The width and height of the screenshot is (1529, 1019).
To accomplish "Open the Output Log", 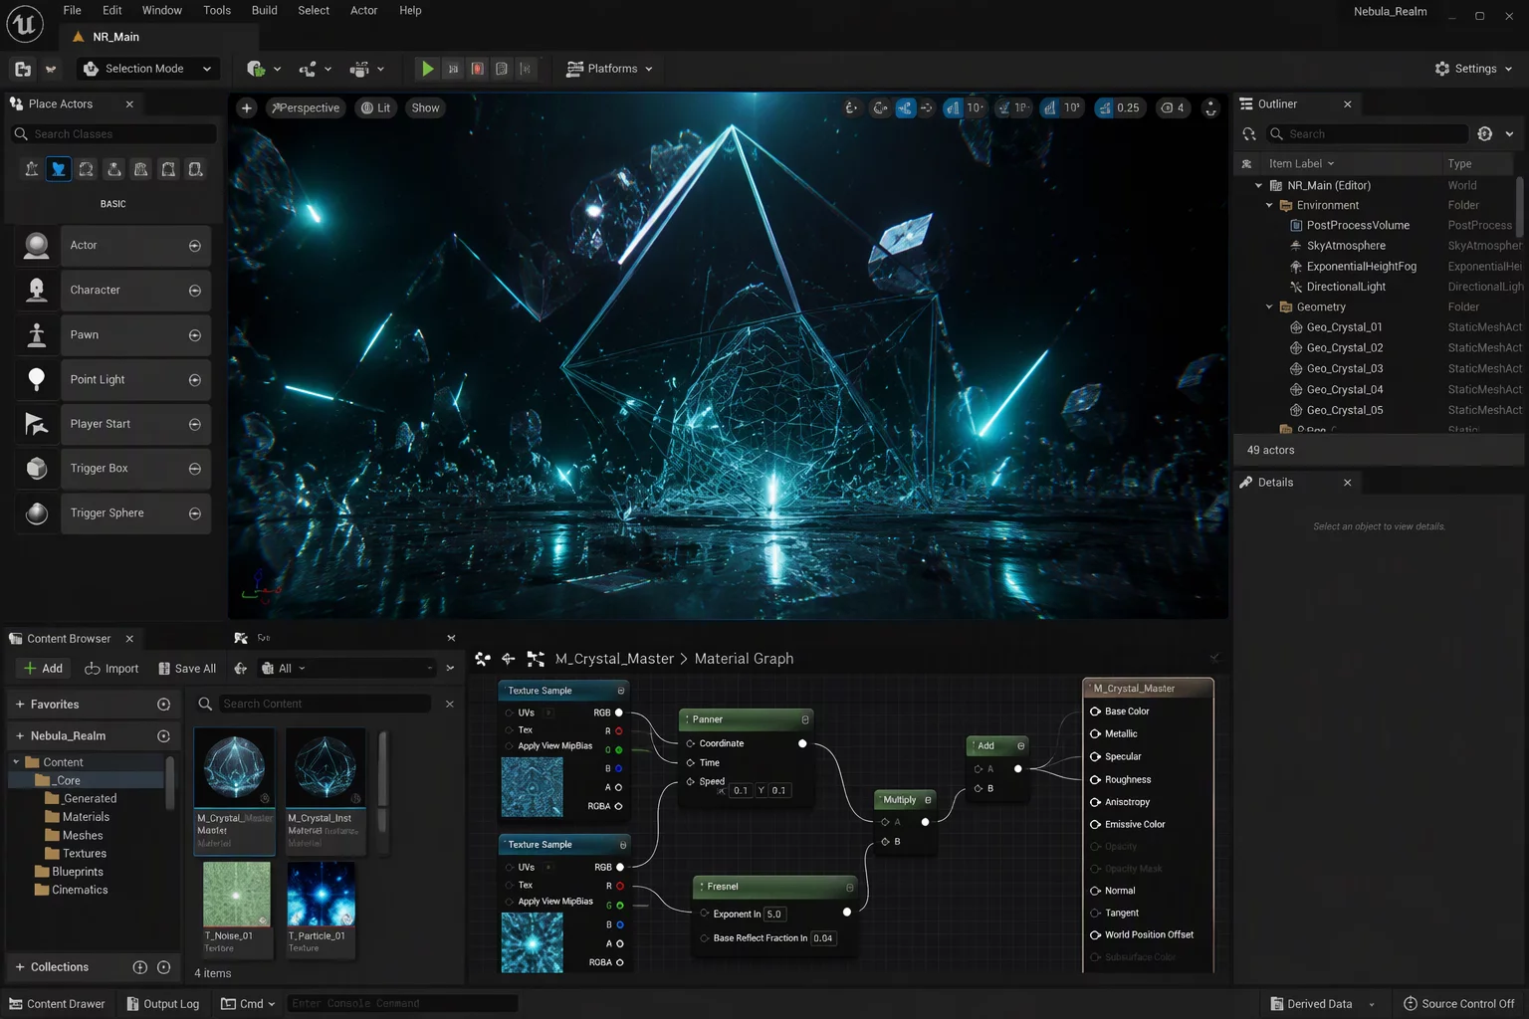I will click(x=163, y=1004).
